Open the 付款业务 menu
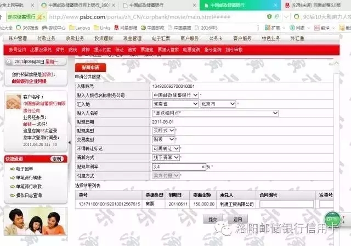This screenshot has width=351, height=246. 46,38
